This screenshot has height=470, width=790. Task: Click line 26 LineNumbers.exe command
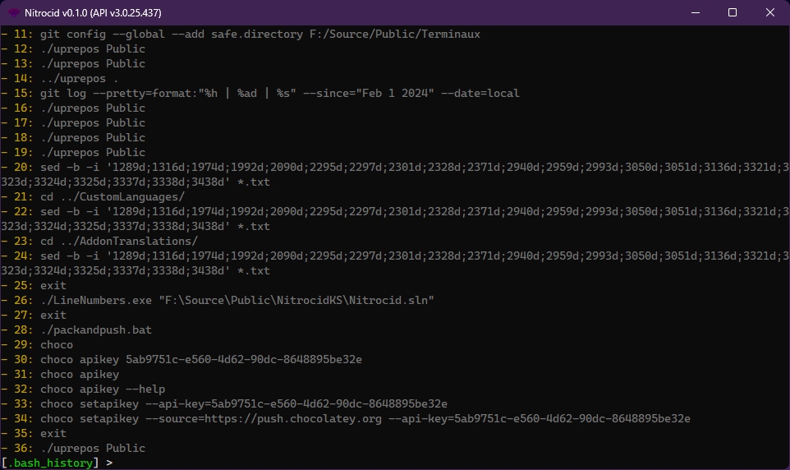point(237,300)
